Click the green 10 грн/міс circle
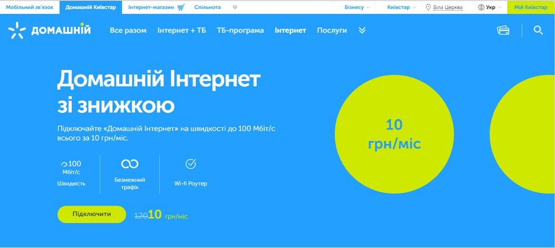This screenshot has width=555, height=248. [x=394, y=135]
